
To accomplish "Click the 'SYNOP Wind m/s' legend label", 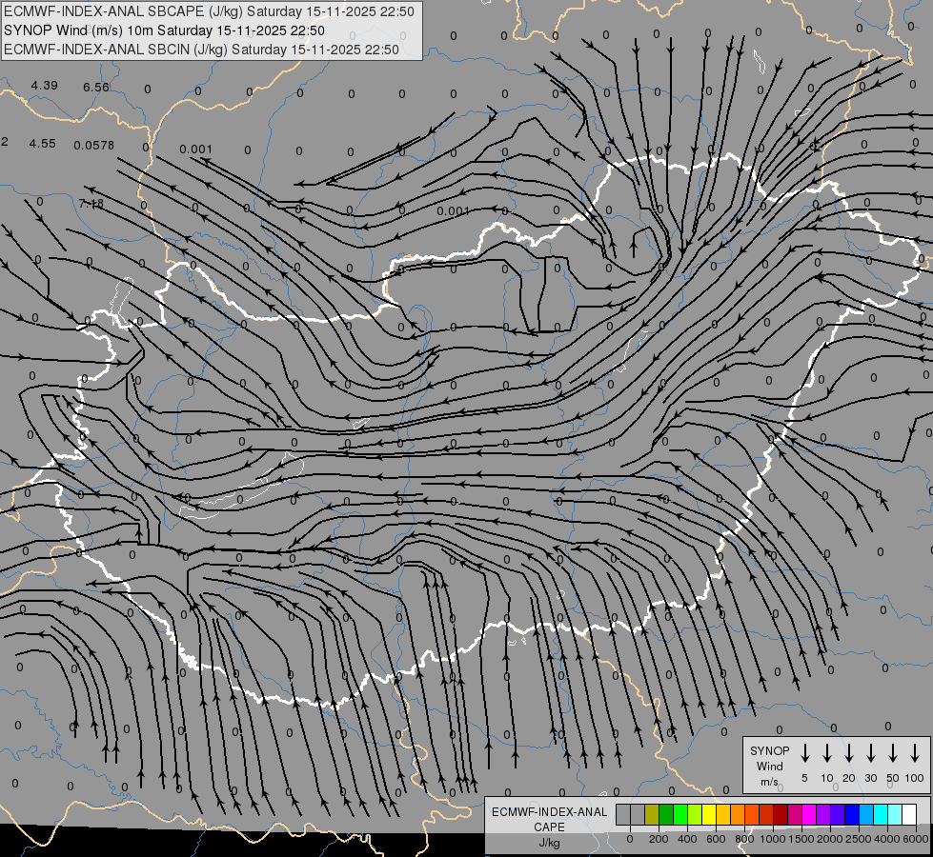I will (769, 766).
